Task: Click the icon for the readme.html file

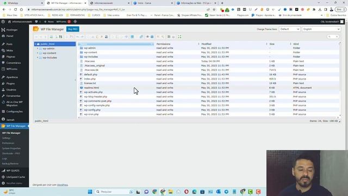Action: 81,88
